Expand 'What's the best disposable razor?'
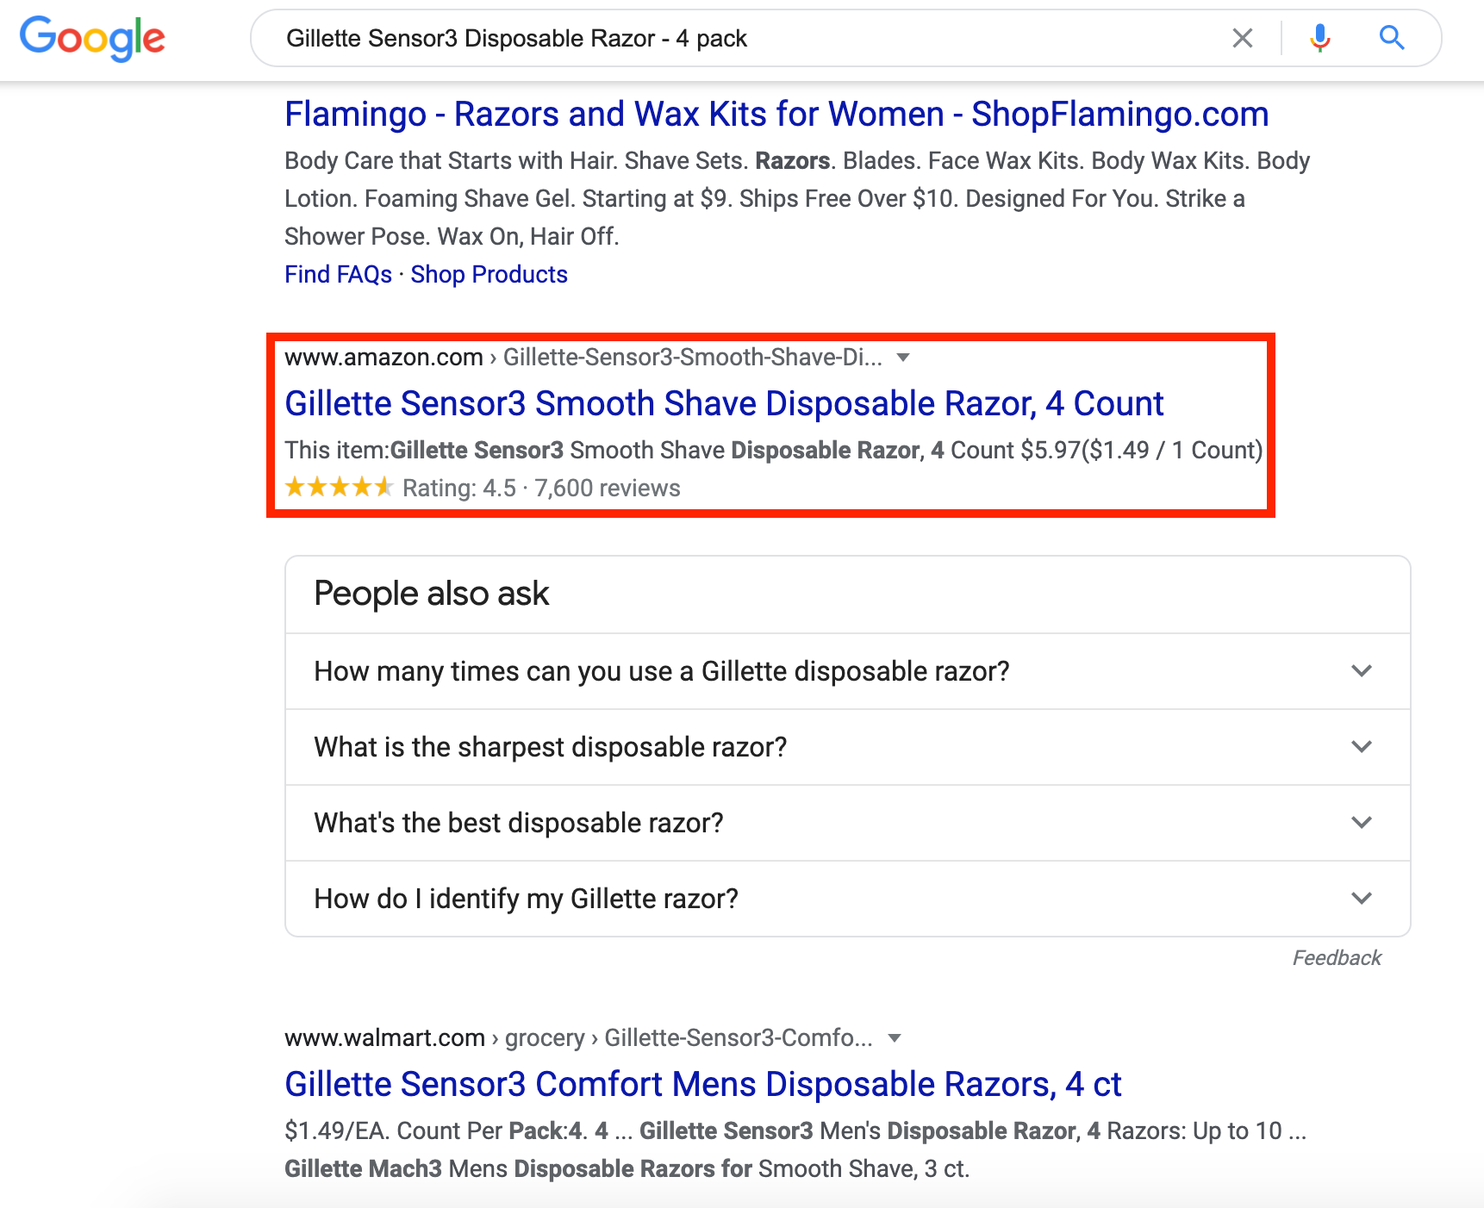This screenshot has height=1208, width=1484. click(x=847, y=823)
